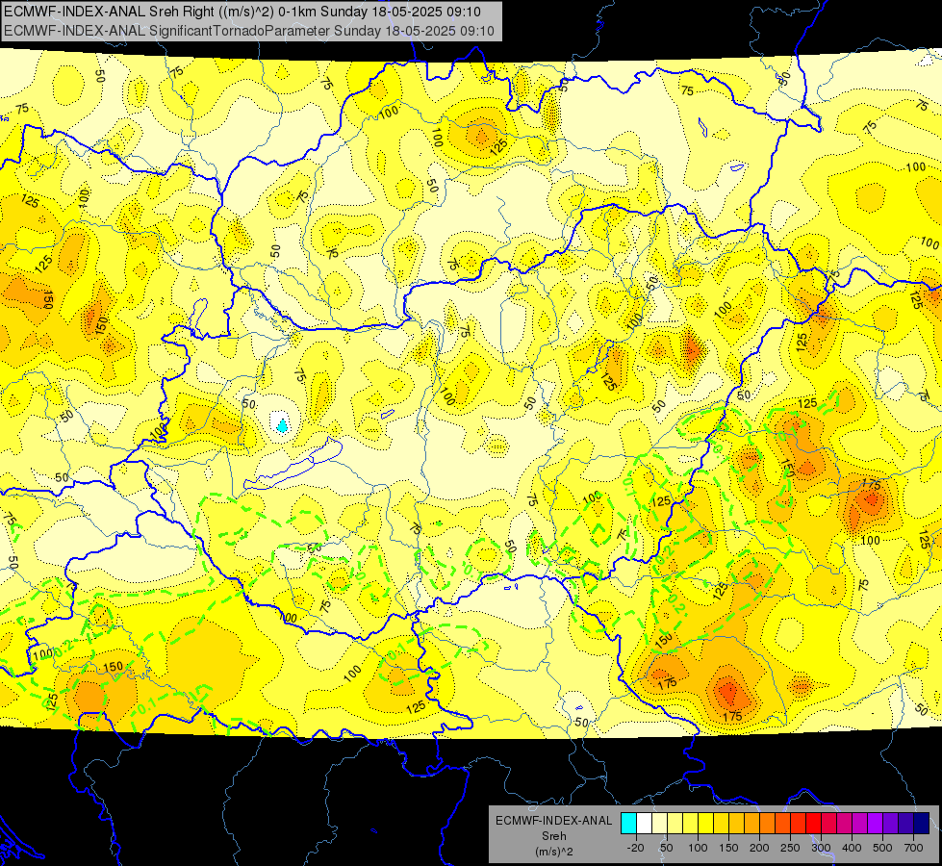The height and width of the screenshot is (866, 942).
Task: Click the legend tick label -20
Action: [x=636, y=848]
